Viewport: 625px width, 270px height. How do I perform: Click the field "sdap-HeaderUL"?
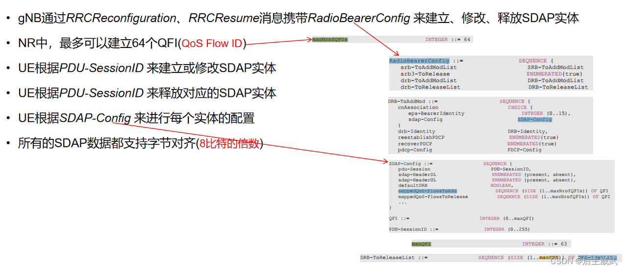417,180
